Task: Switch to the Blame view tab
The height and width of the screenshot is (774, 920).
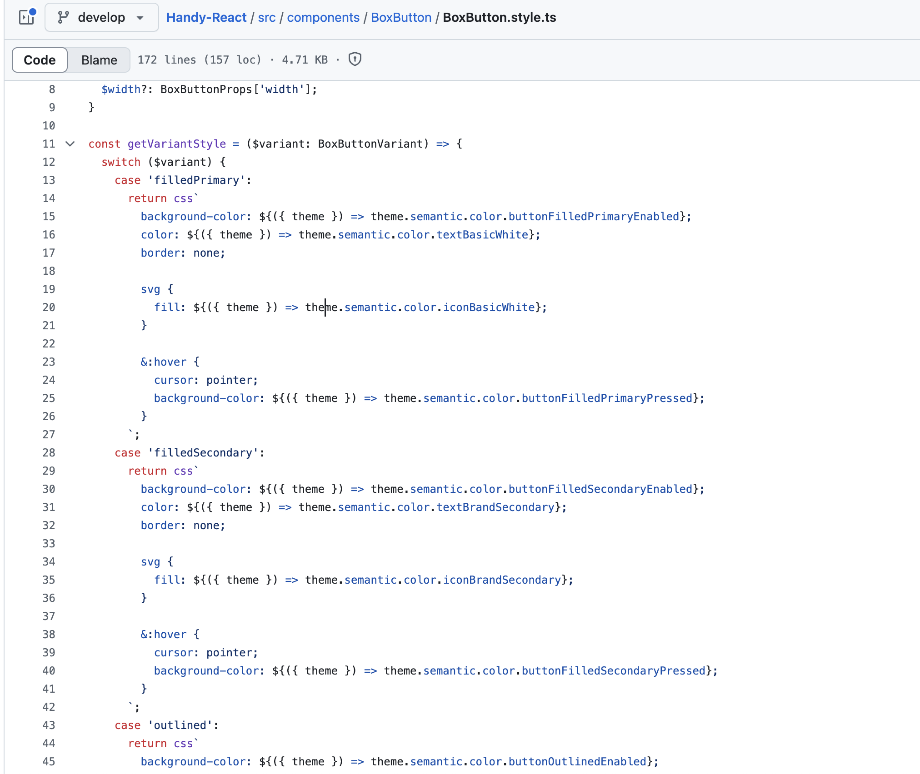Action: click(99, 60)
